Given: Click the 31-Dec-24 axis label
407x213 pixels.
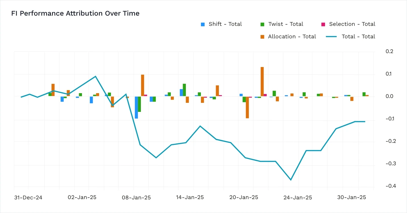Looking at the screenshot, I should click(x=28, y=197).
